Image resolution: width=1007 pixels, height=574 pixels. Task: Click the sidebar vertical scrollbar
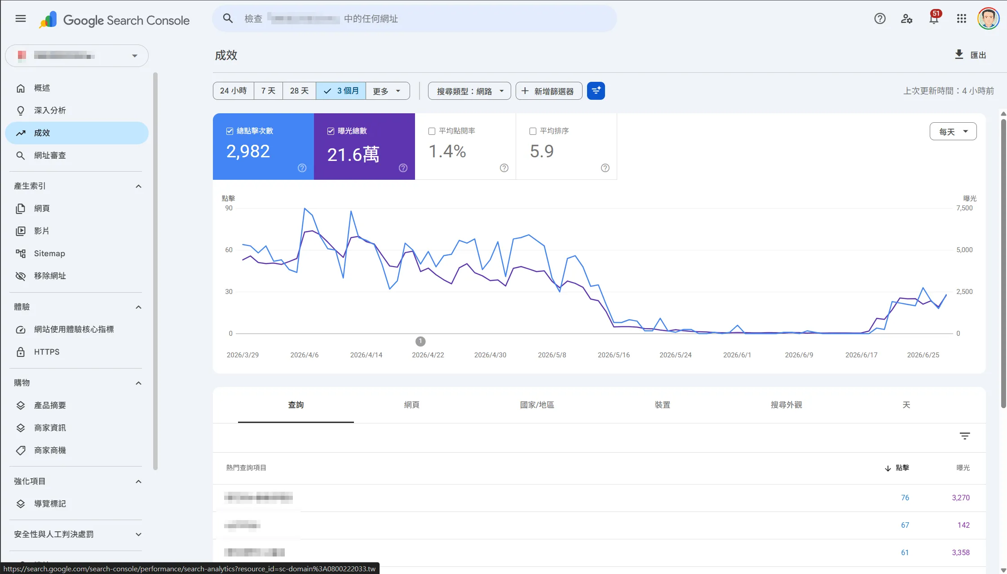point(155,271)
